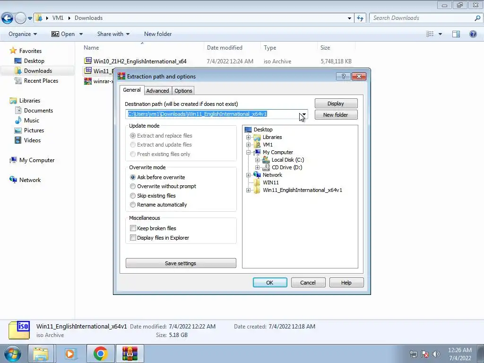Open the Music library icon

click(x=18, y=121)
